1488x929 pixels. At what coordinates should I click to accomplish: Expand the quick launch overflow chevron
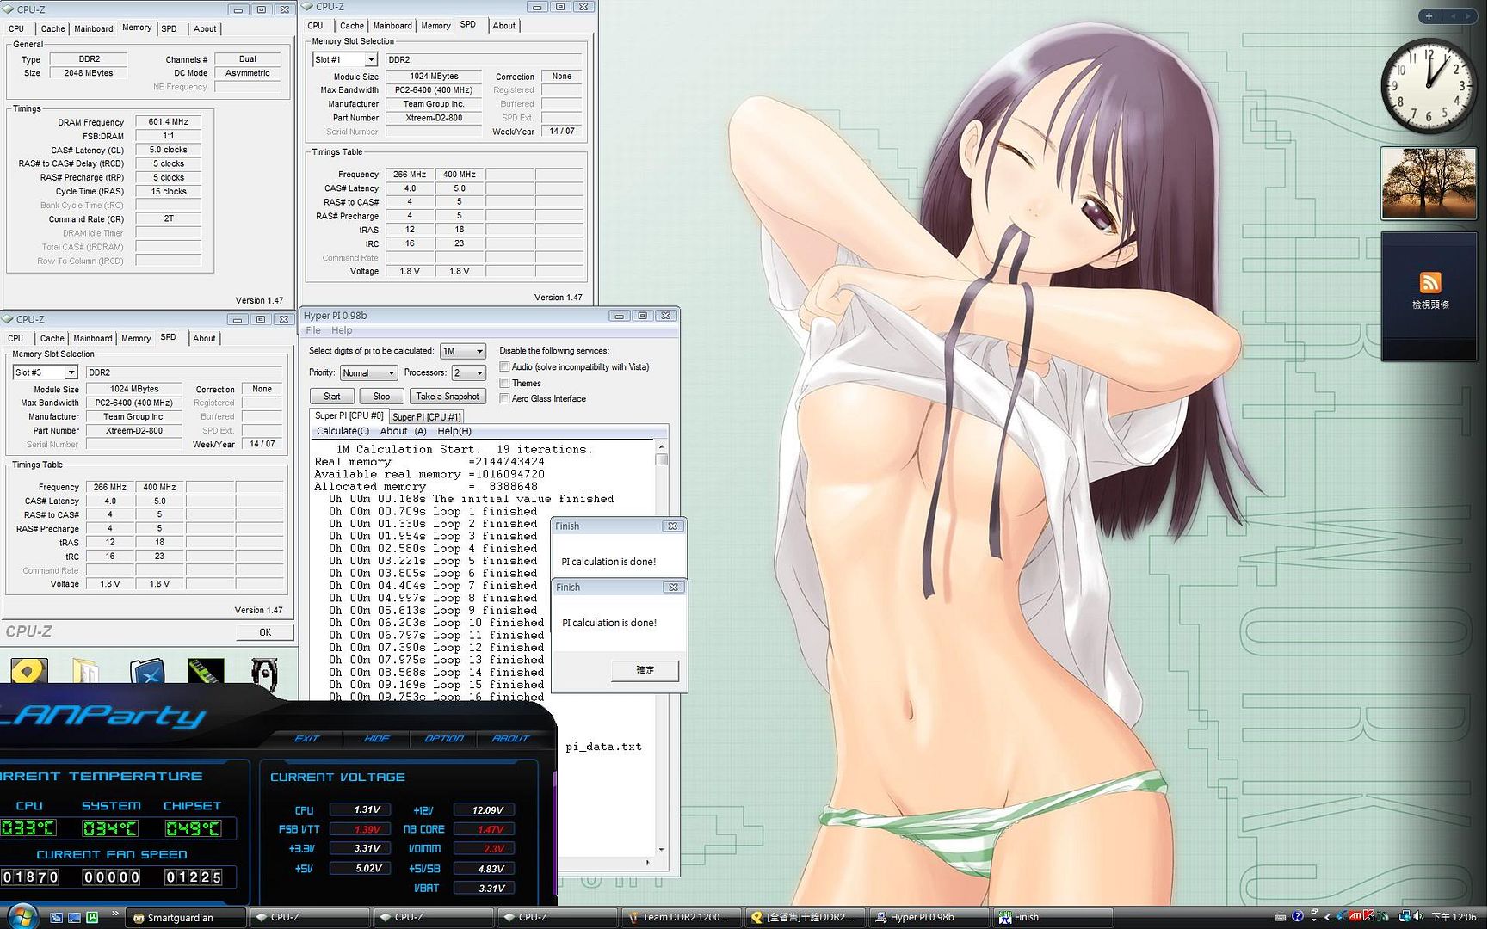(114, 914)
